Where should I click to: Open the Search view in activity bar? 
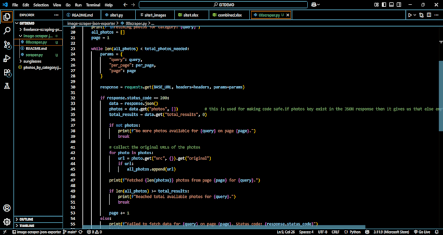[7, 31]
